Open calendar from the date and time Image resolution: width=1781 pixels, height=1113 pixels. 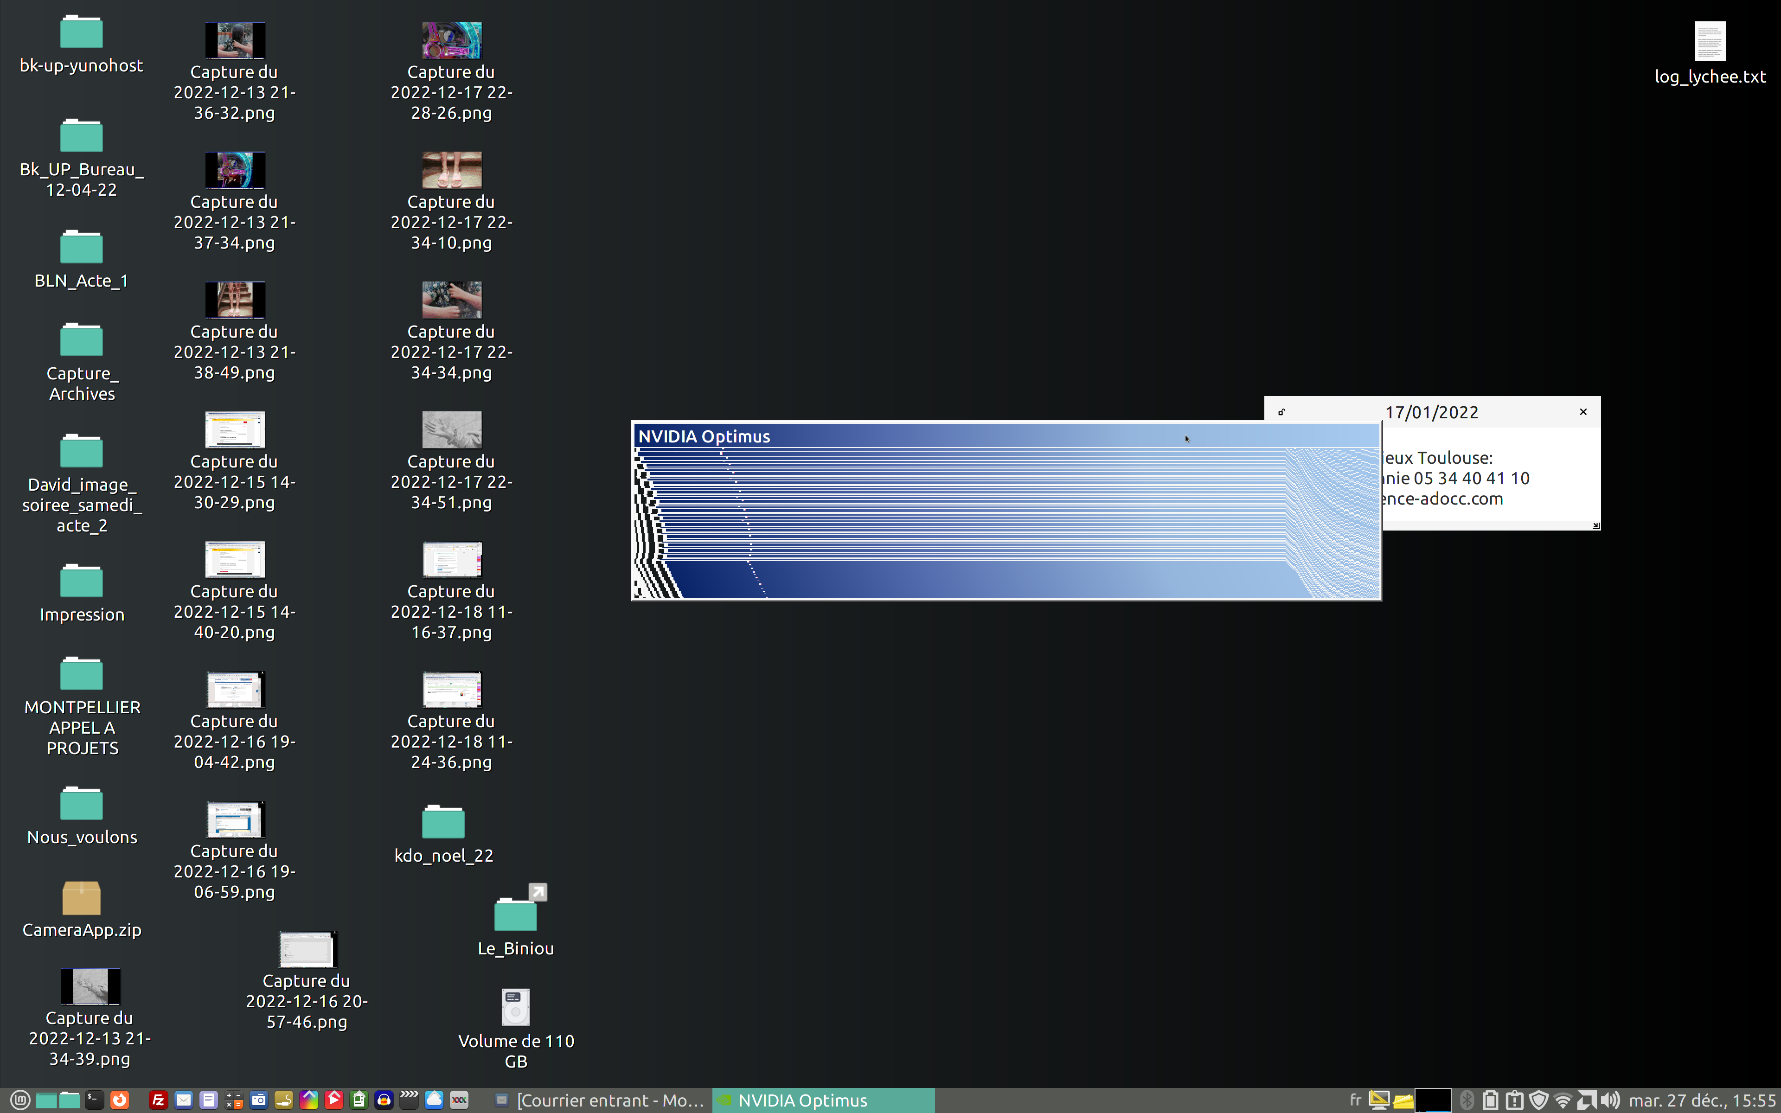(1702, 1100)
